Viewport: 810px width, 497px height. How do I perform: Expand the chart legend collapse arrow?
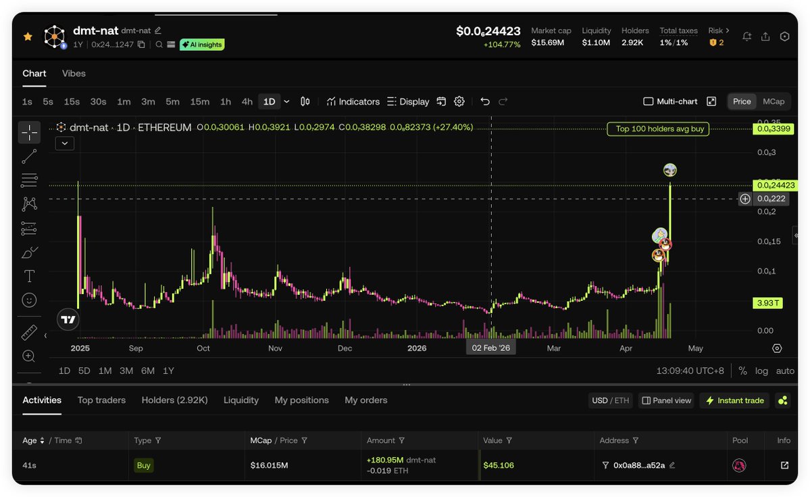tap(65, 143)
